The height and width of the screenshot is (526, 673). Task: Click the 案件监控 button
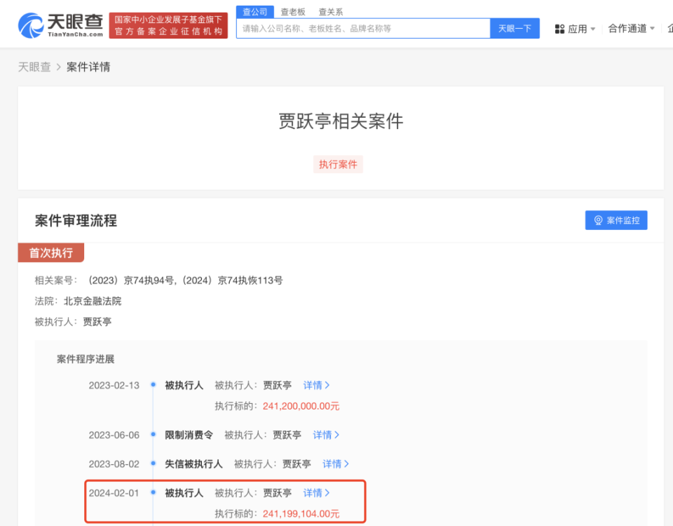(x=616, y=220)
